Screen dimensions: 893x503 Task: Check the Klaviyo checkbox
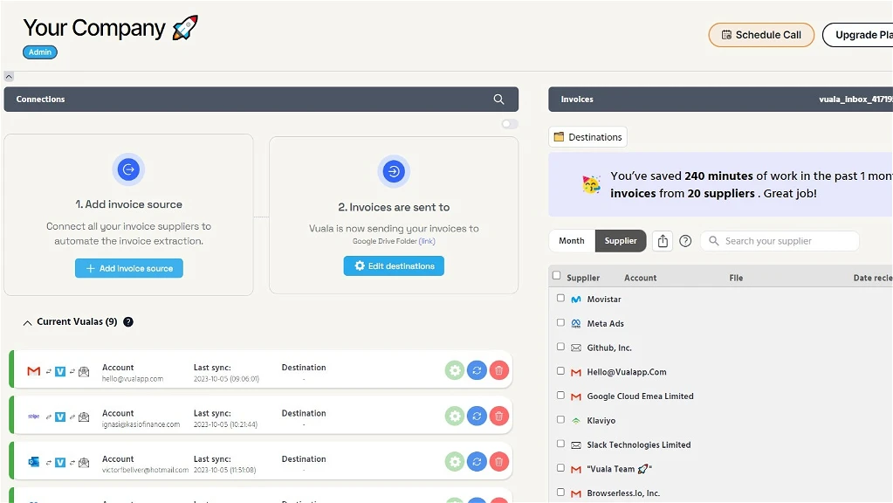click(x=560, y=419)
